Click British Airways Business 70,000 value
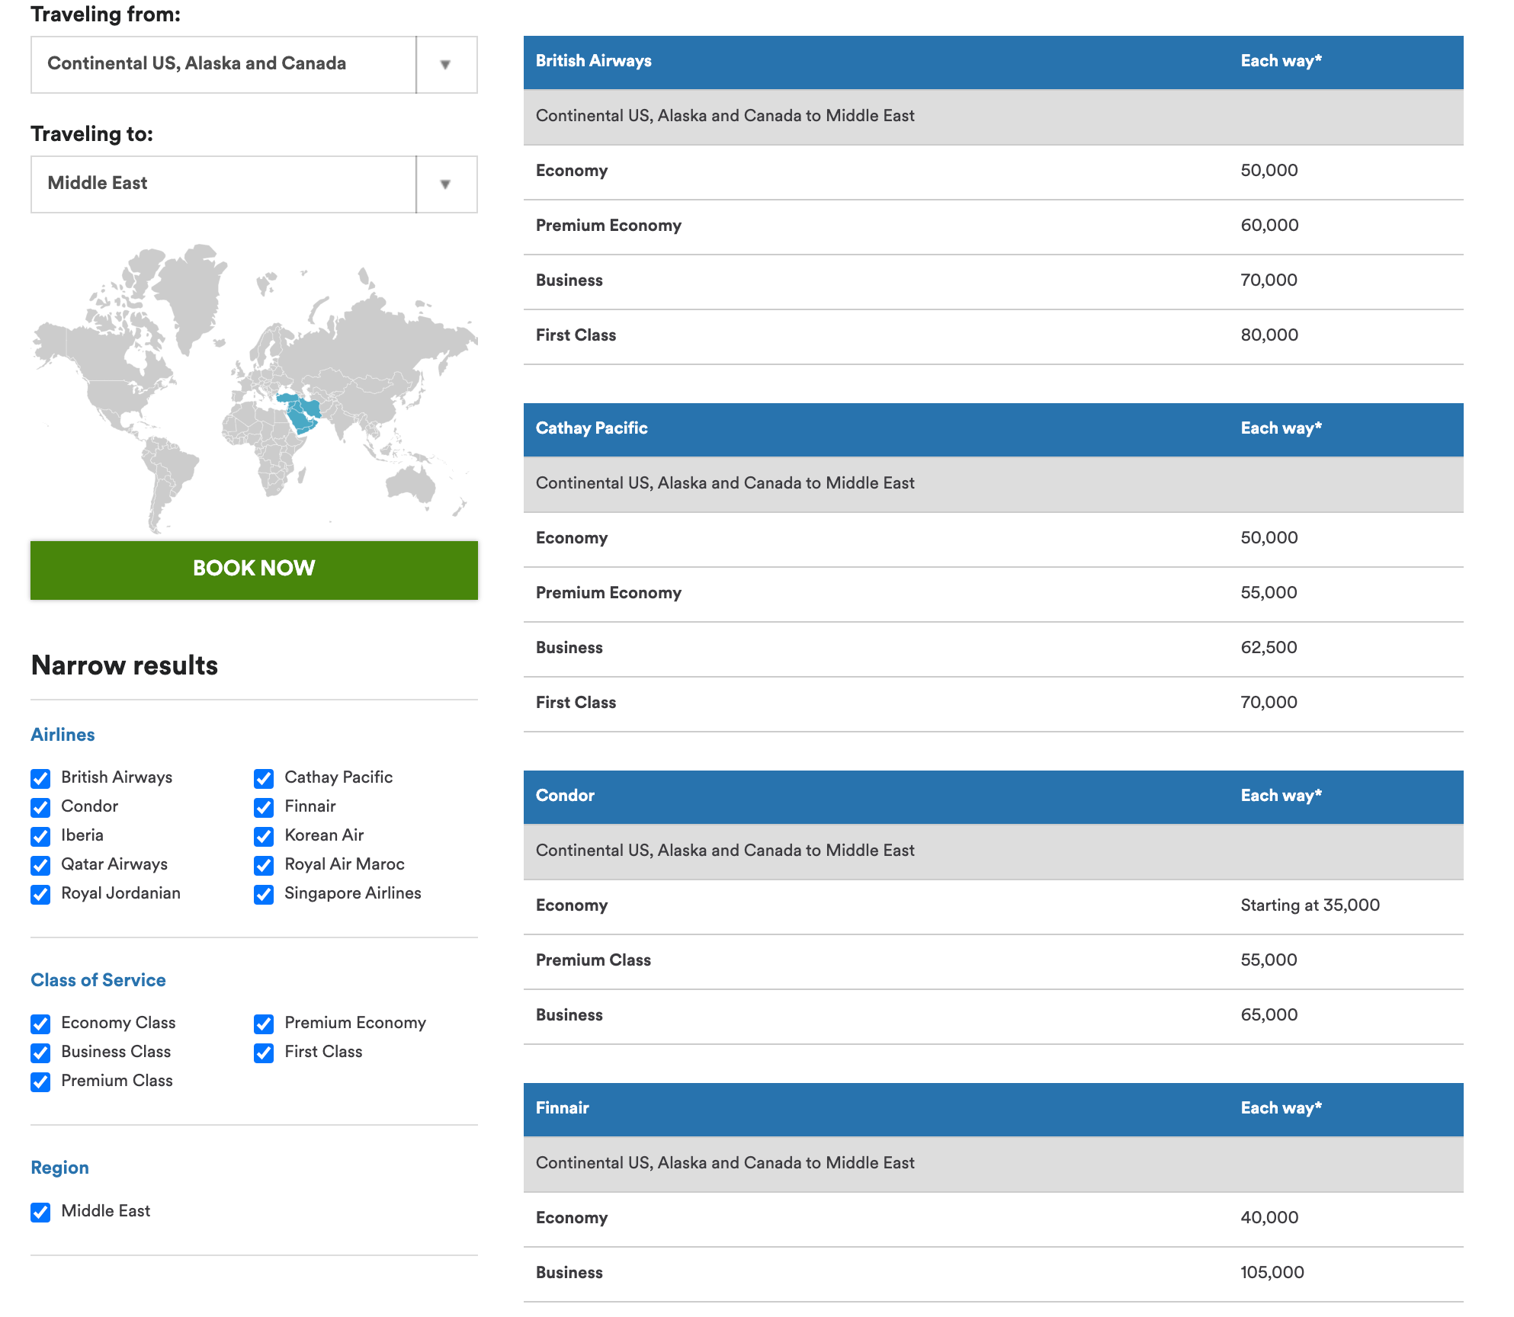Viewport: 1514px width, 1317px height. (x=1269, y=280)
